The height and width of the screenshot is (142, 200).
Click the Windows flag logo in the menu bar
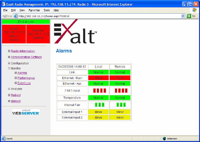pyautogui.click(x=194, y=10)
